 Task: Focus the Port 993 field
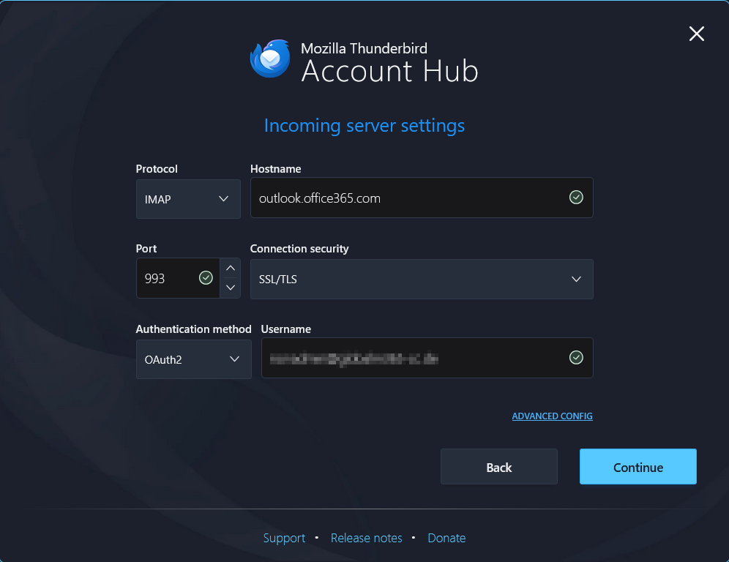178,278
